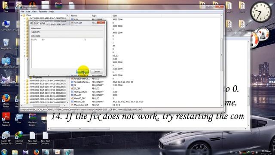Open the Favorites menu
This screenshot has width=275, height=155.
(x=43, y=12)
